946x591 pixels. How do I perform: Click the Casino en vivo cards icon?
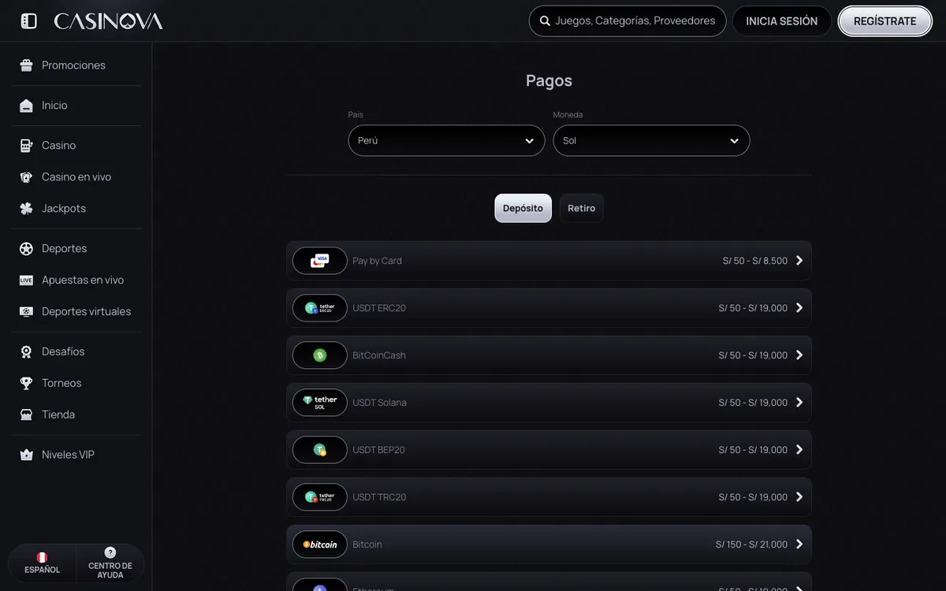coord(26,177)
